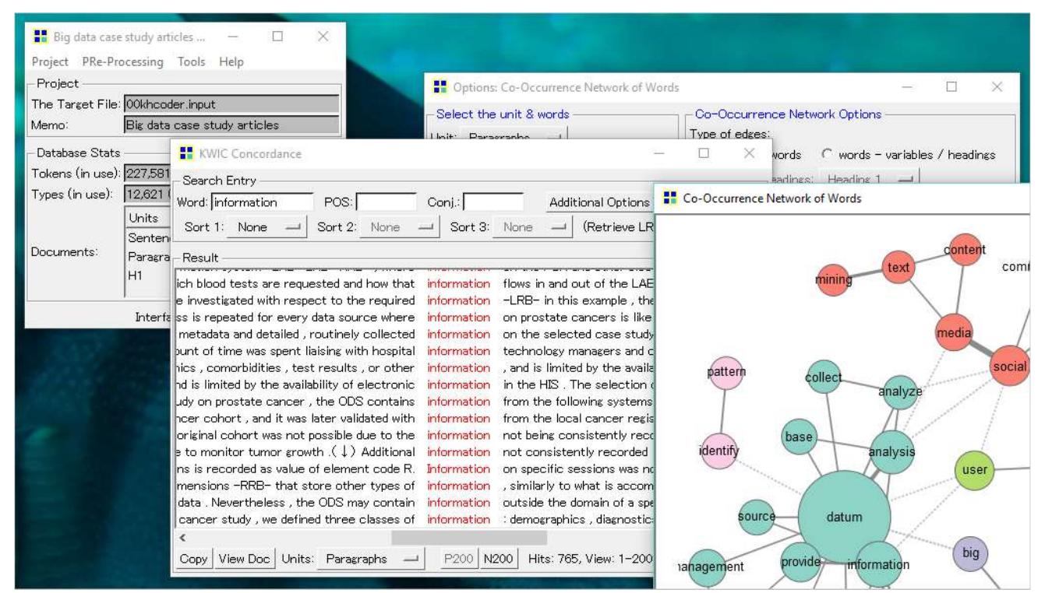Screen dimensions: 1045x593
Task: Click the 'text' node in the network
Action: pos(898,268)
